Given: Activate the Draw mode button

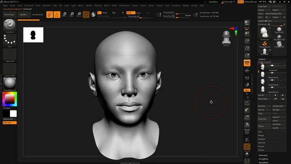Looking at the screenshot, I should pyautogui.click(x=57, y=15).
